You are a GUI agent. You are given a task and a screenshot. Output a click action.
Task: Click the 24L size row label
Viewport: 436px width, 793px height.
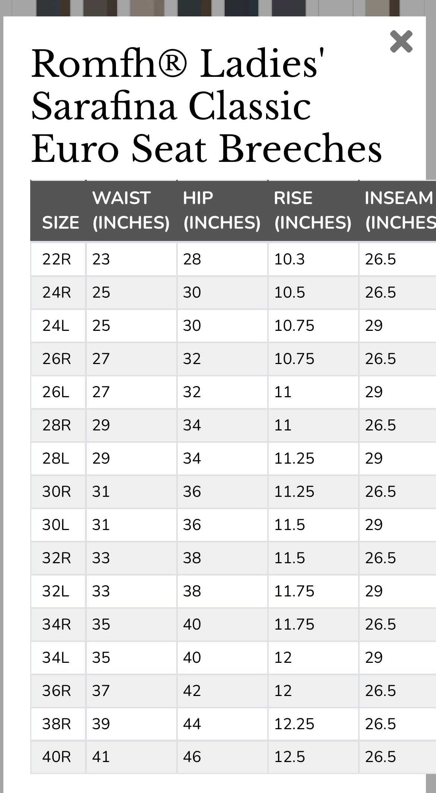point(56,326)
